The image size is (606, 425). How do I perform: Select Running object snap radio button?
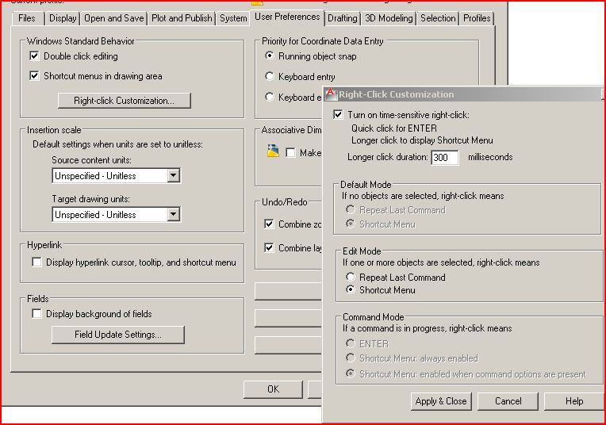270,56
